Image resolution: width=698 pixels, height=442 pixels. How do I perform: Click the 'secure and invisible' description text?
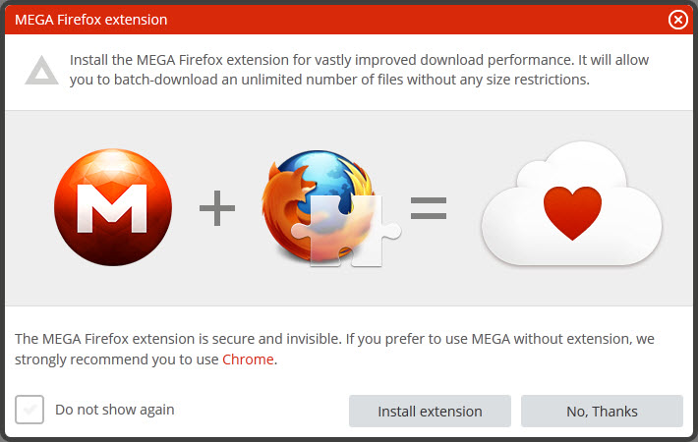click(x=334, y=339)
